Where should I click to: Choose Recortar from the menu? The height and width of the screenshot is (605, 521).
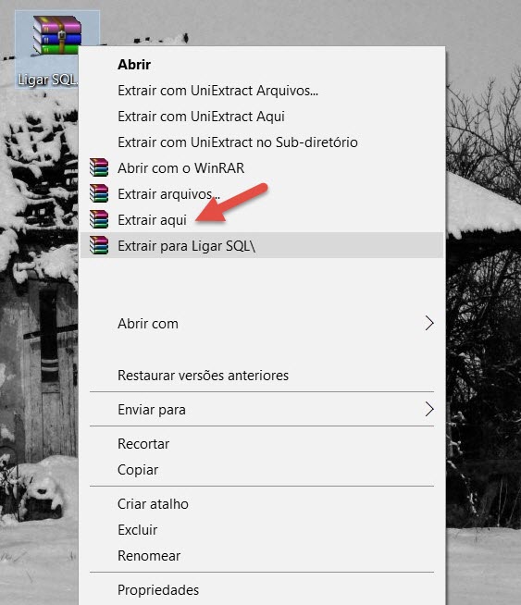point(262,444)
